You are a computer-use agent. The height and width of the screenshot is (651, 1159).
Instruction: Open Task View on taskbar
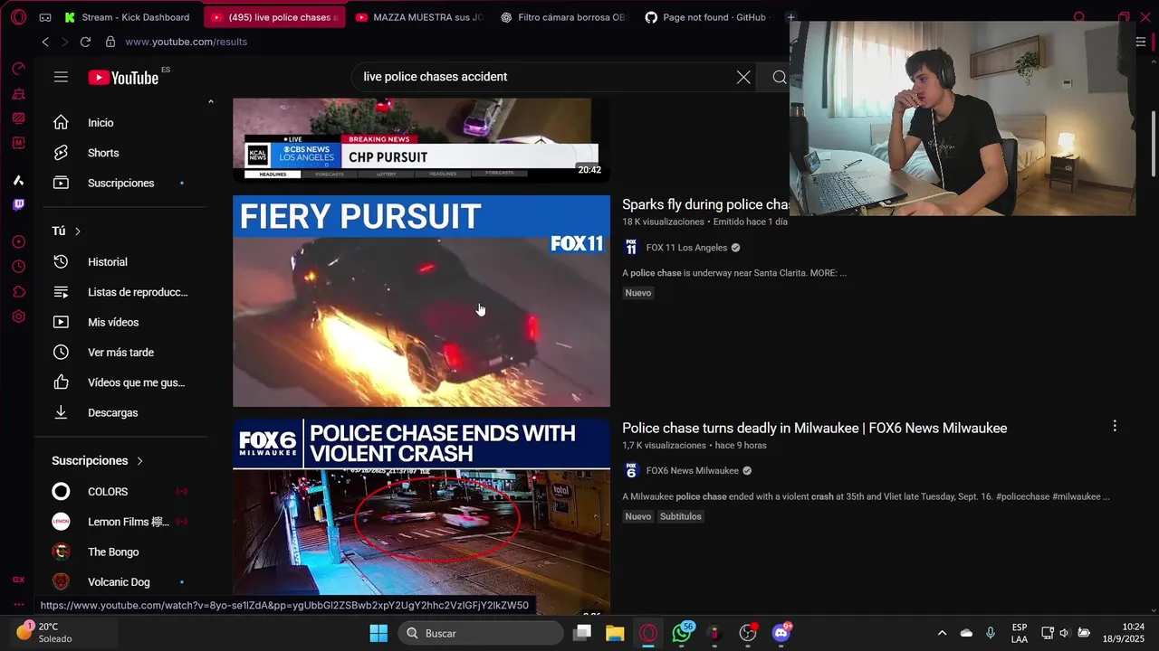[582, 633]
